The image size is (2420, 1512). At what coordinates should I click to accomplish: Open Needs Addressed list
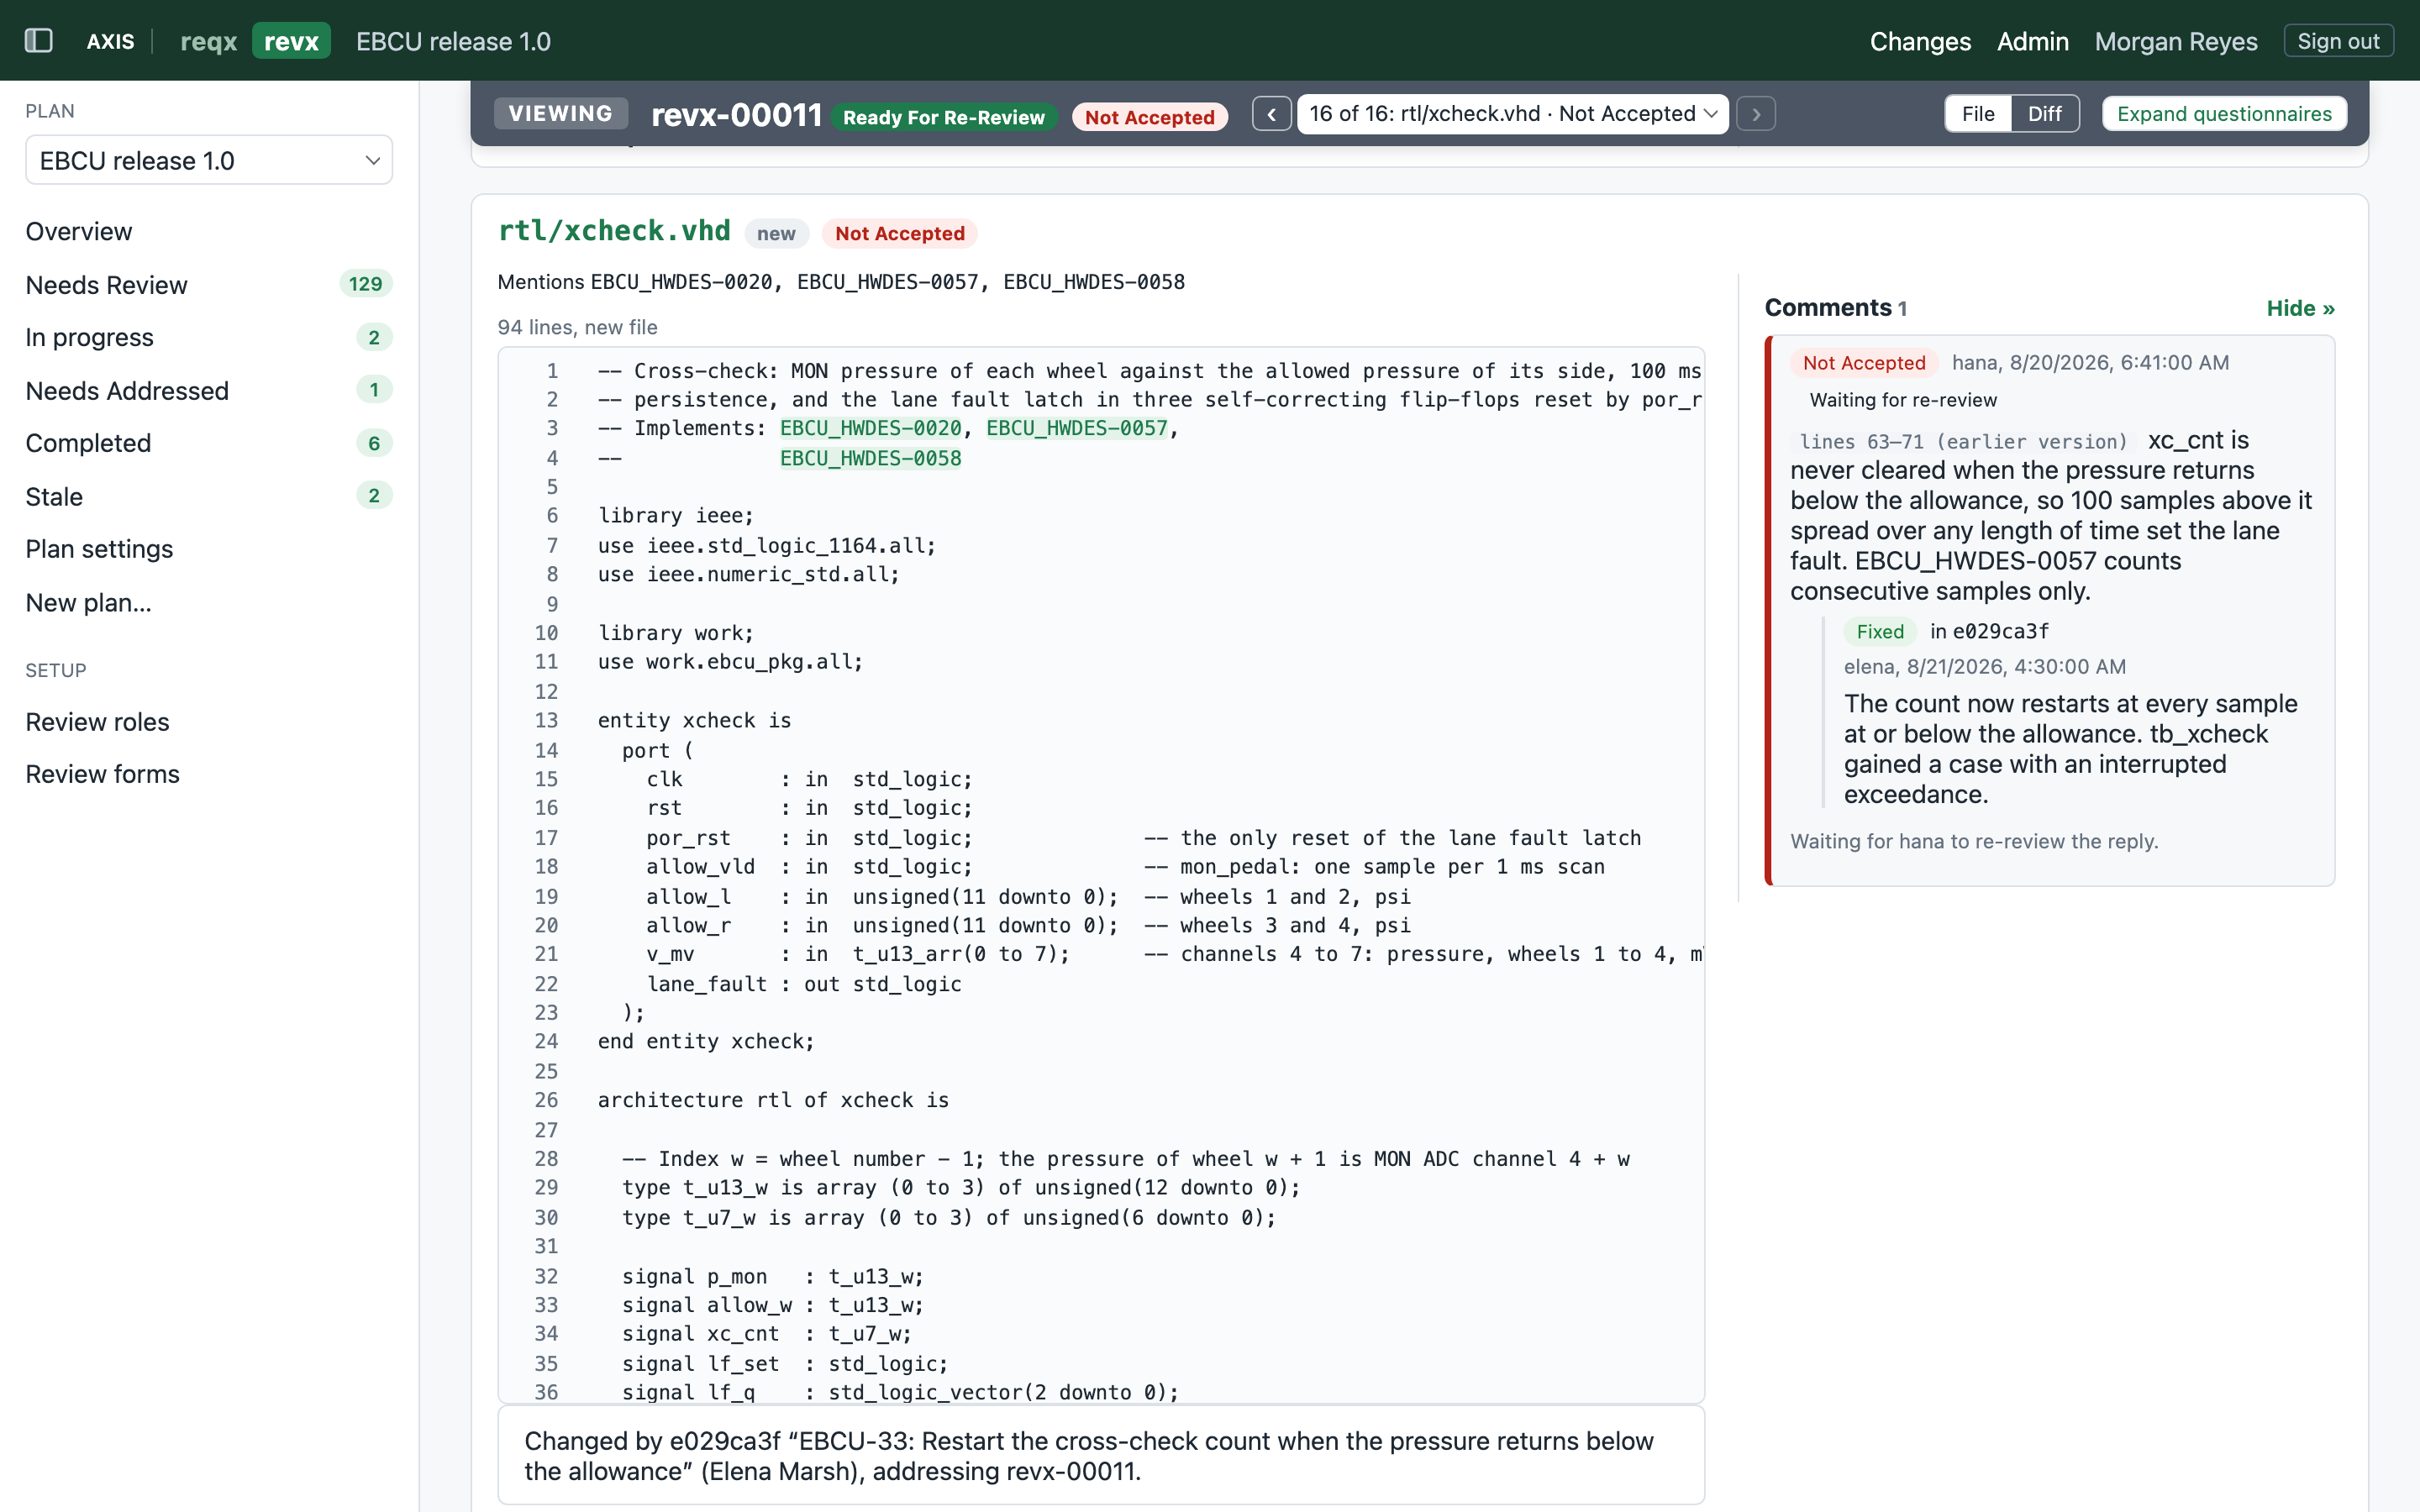coord(128,390)
